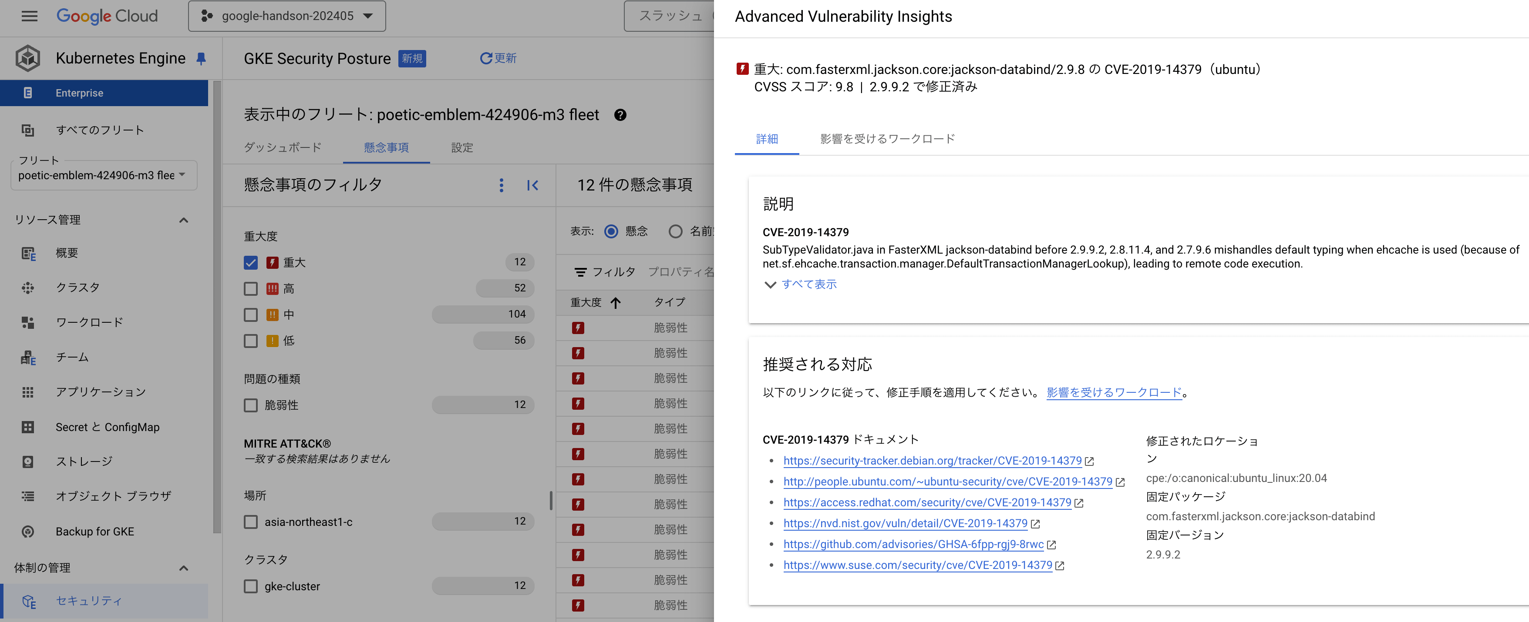This screenshot has height=622, width=1529.
Task: Open the hamburger navigation menu
Action: 29,16
